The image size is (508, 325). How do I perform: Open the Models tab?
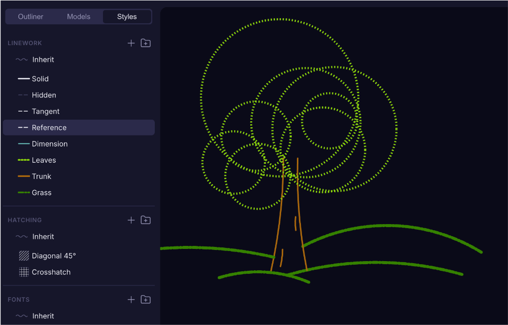point(79,17)
